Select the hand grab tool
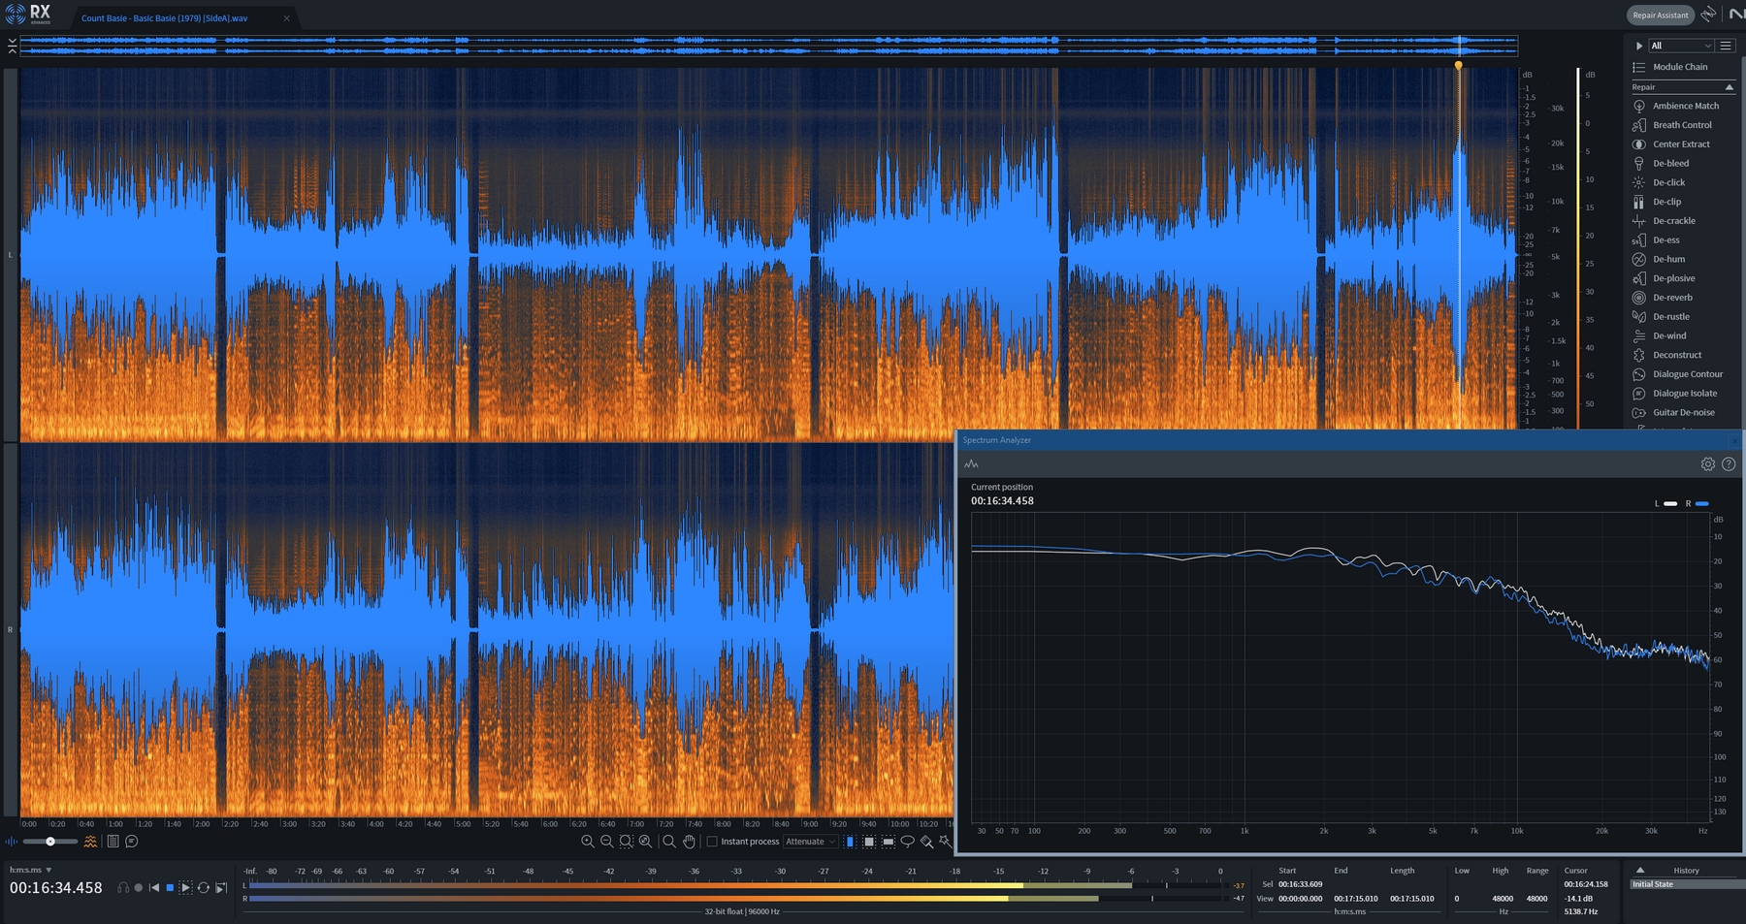The width and height of the screenshot is (1746, 924). click(689, 842)
